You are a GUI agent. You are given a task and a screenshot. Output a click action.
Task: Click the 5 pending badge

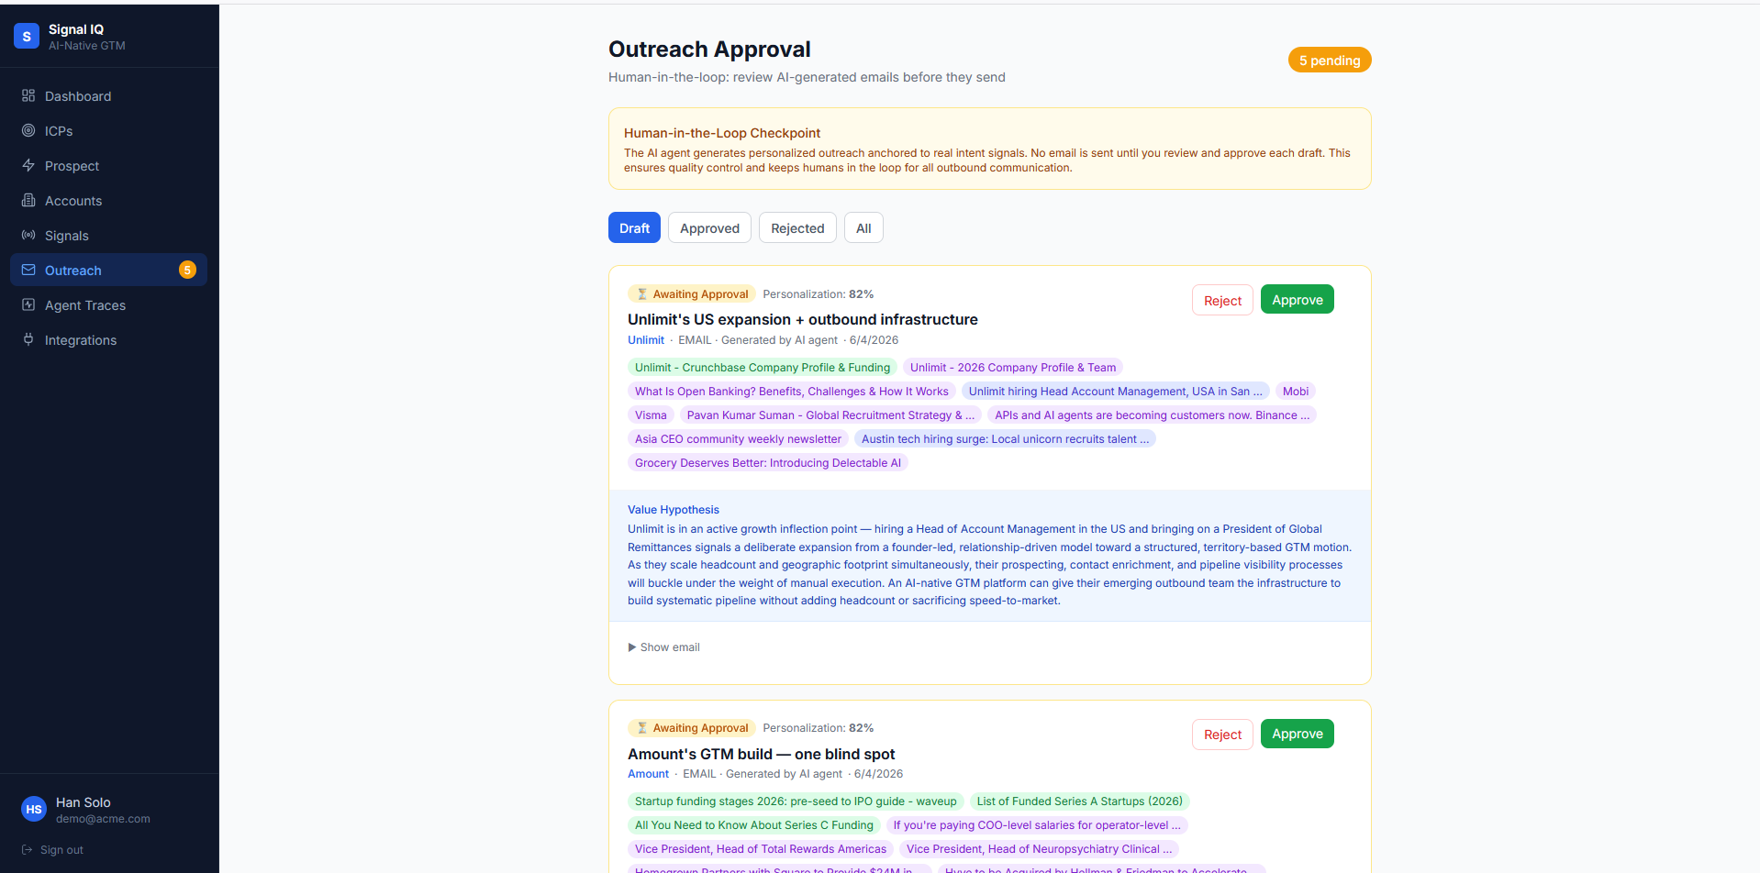pos(1330,60)
